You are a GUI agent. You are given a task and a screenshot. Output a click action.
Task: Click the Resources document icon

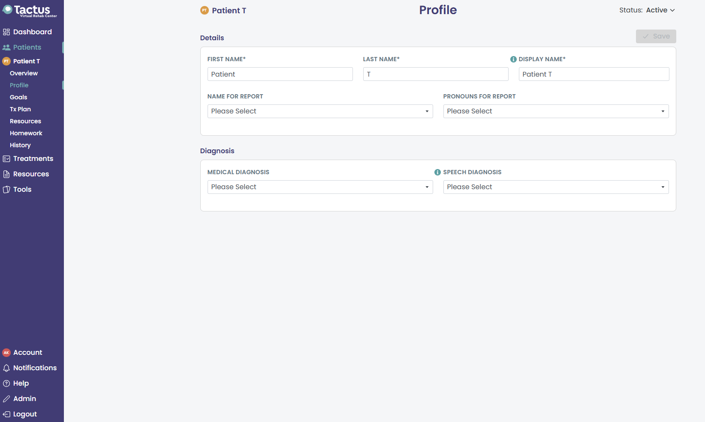pyautogui.click(x=6, y=174)
